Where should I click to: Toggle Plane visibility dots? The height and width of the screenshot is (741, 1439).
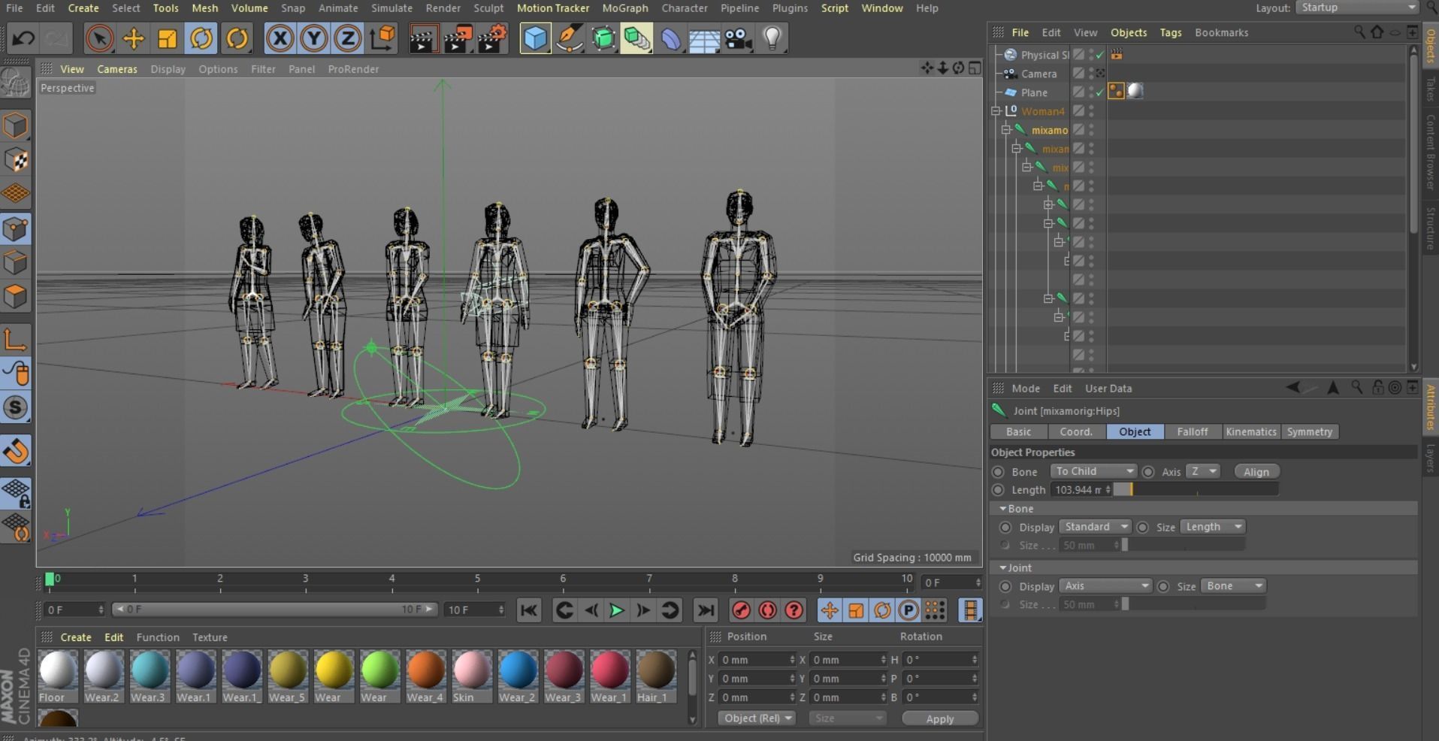pyautogui.click(x=1091, y=92)
